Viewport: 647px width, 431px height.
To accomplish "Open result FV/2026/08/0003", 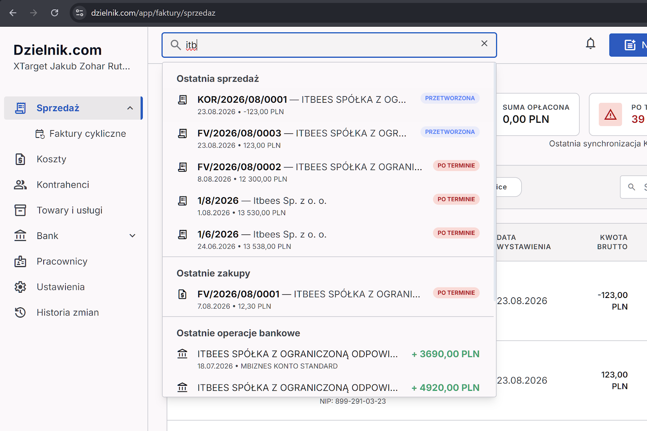I will (328, 138).
